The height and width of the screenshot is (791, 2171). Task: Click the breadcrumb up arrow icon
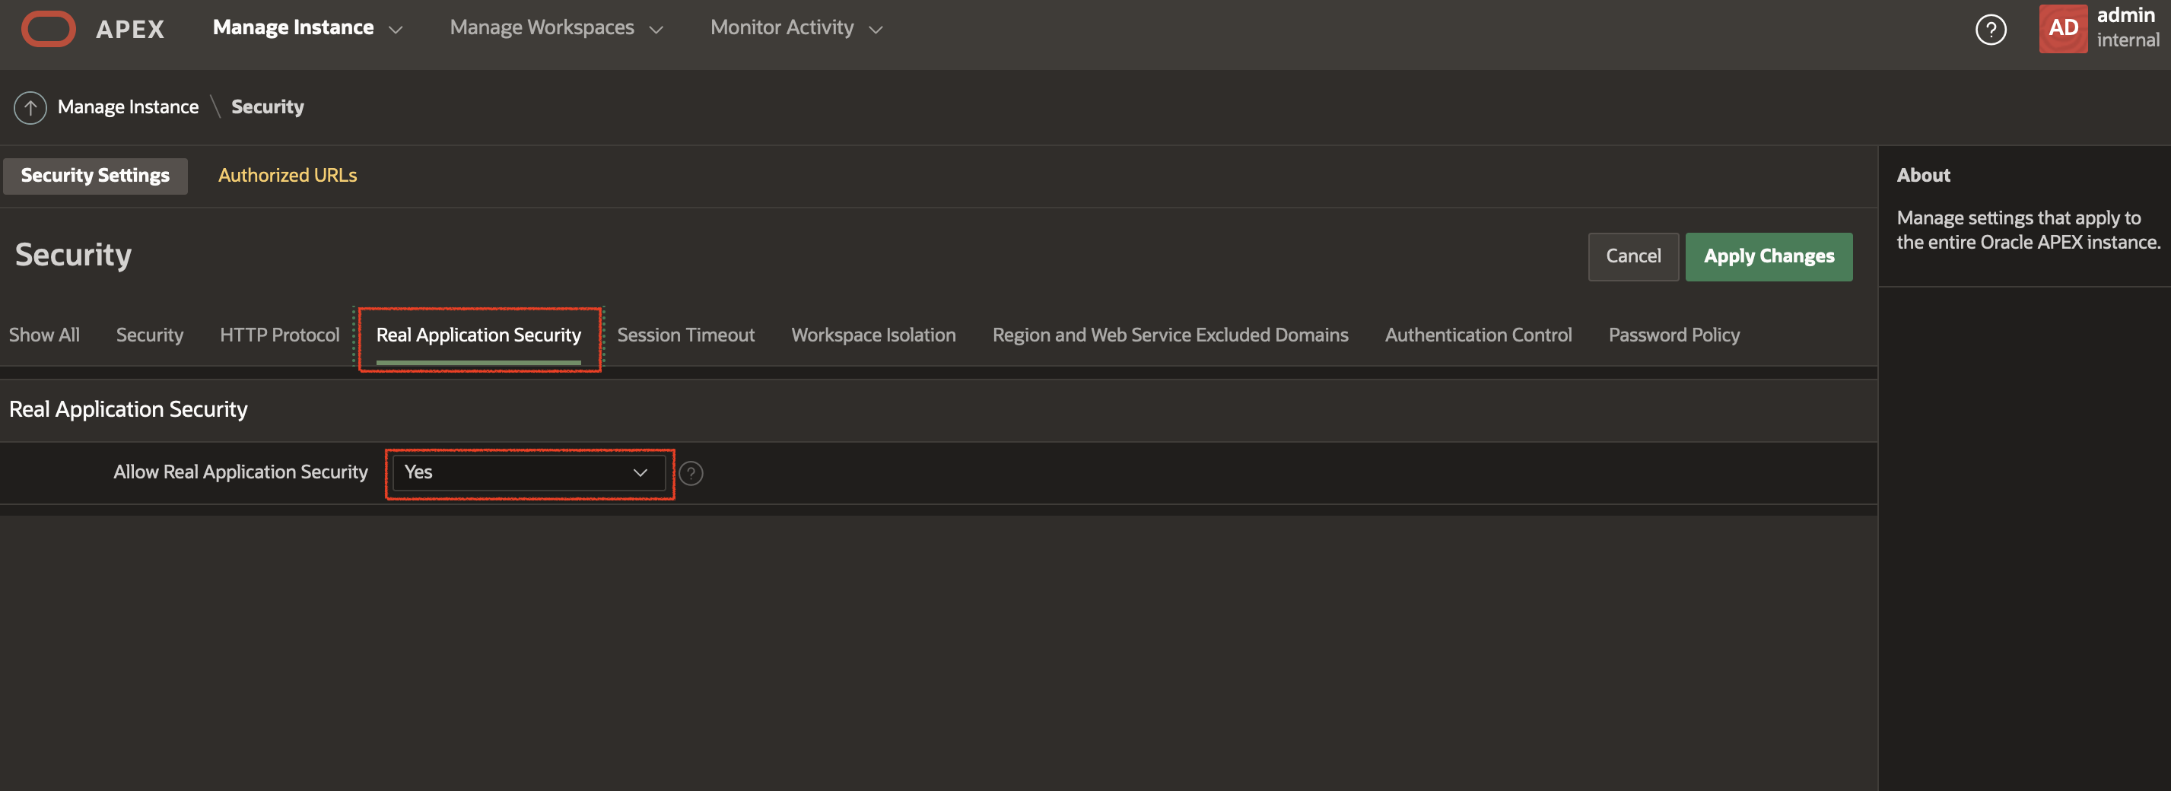30,107
